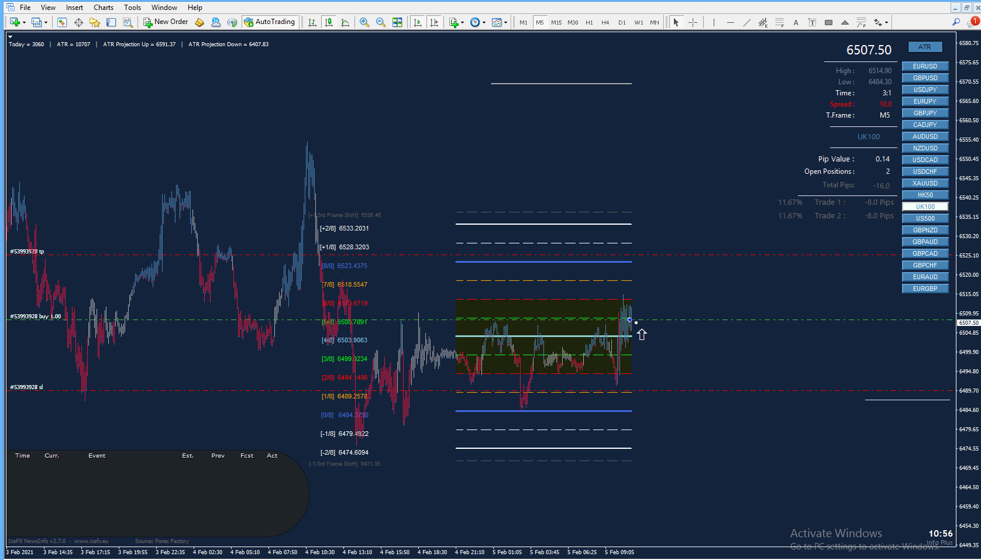Select the Text Label tool
The image size is (981, 560).
[812, 22]
